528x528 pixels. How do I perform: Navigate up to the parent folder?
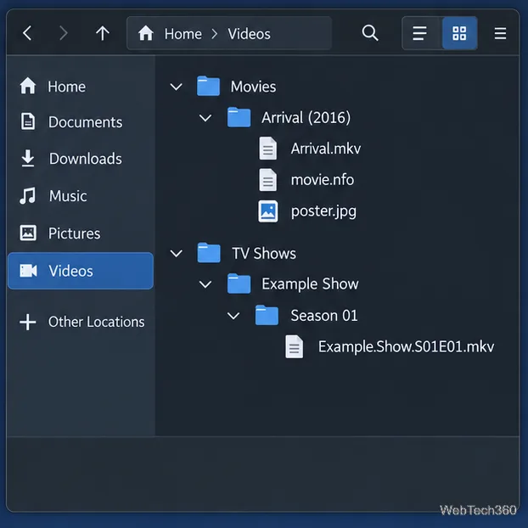103,33
